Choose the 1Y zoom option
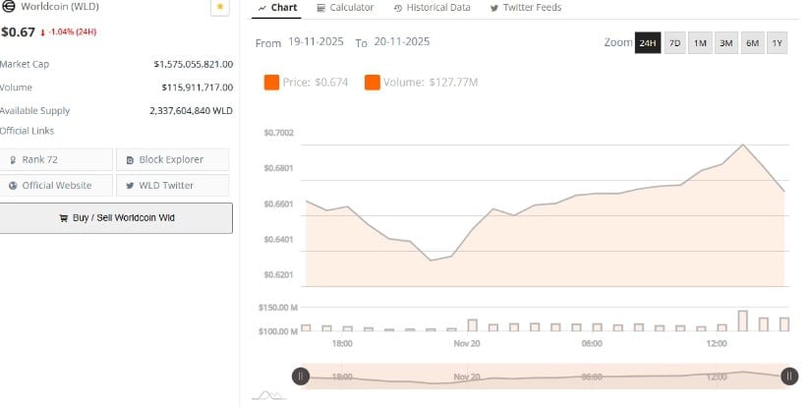Image resolution: width=811 pixels, height=407 pixels. pos(777,44)
